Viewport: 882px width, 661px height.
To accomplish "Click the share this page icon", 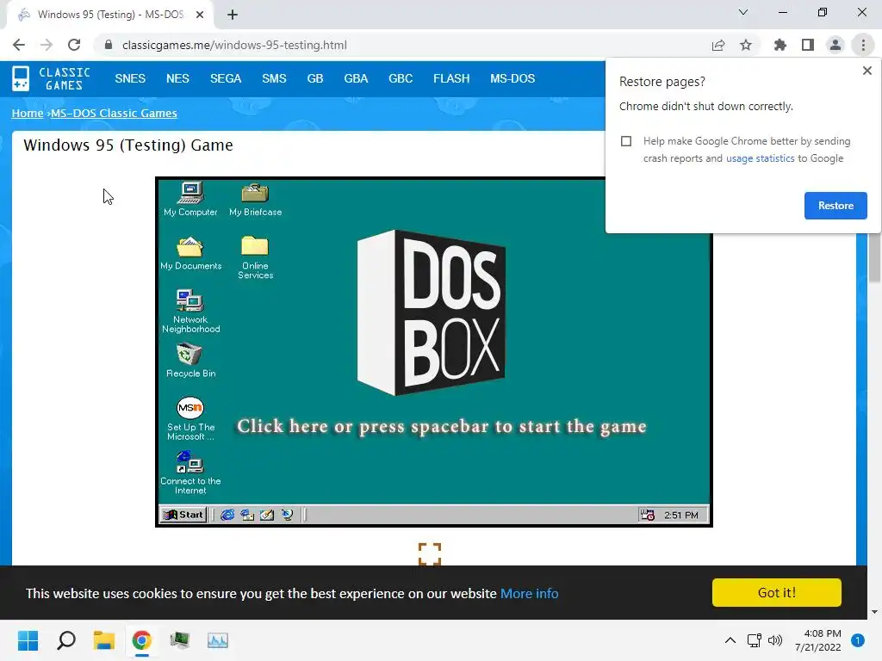I will (x=718, y=45).
